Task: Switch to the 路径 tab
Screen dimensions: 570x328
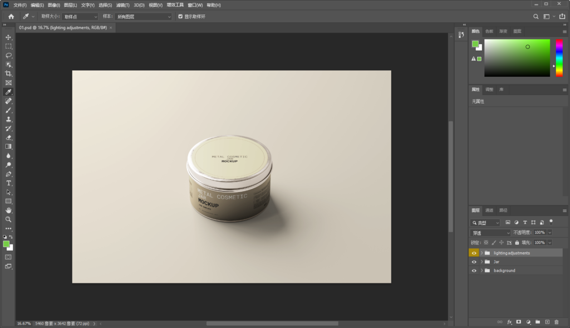Action: click(x=503, y=210)
